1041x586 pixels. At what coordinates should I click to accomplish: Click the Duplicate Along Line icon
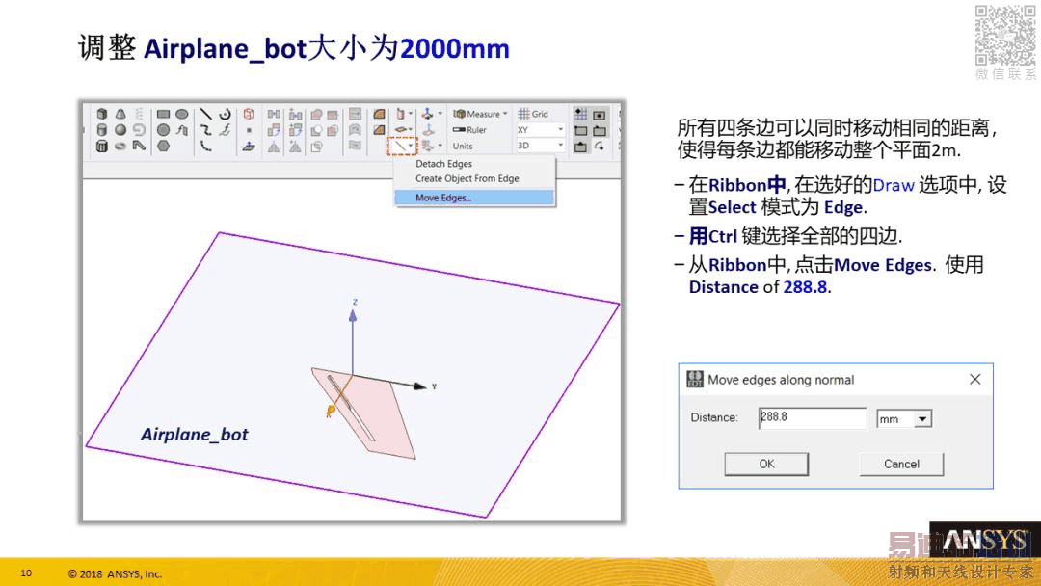[296, 115]
